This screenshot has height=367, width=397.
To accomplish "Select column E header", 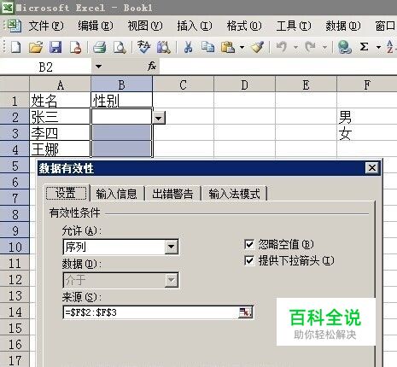I will 306,84.
